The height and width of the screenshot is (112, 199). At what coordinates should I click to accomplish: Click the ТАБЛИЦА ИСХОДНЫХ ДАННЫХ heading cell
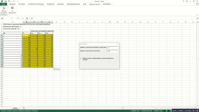42,31
